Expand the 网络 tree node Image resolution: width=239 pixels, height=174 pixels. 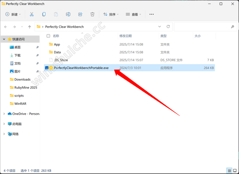pyautogui.click(x=4, y=134)
